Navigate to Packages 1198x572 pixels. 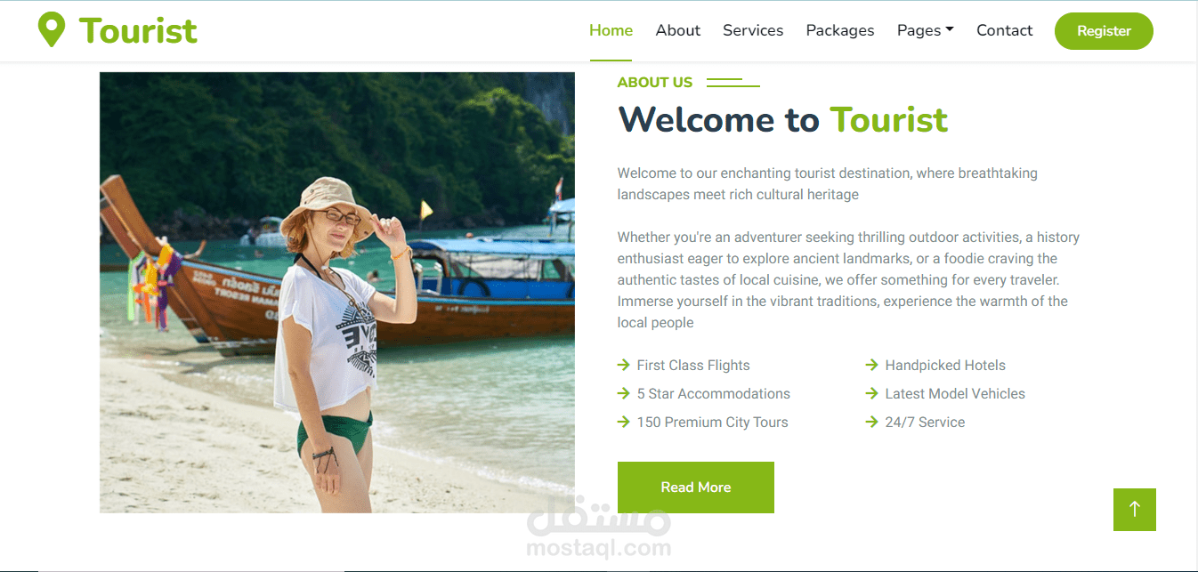click(840, 30)
